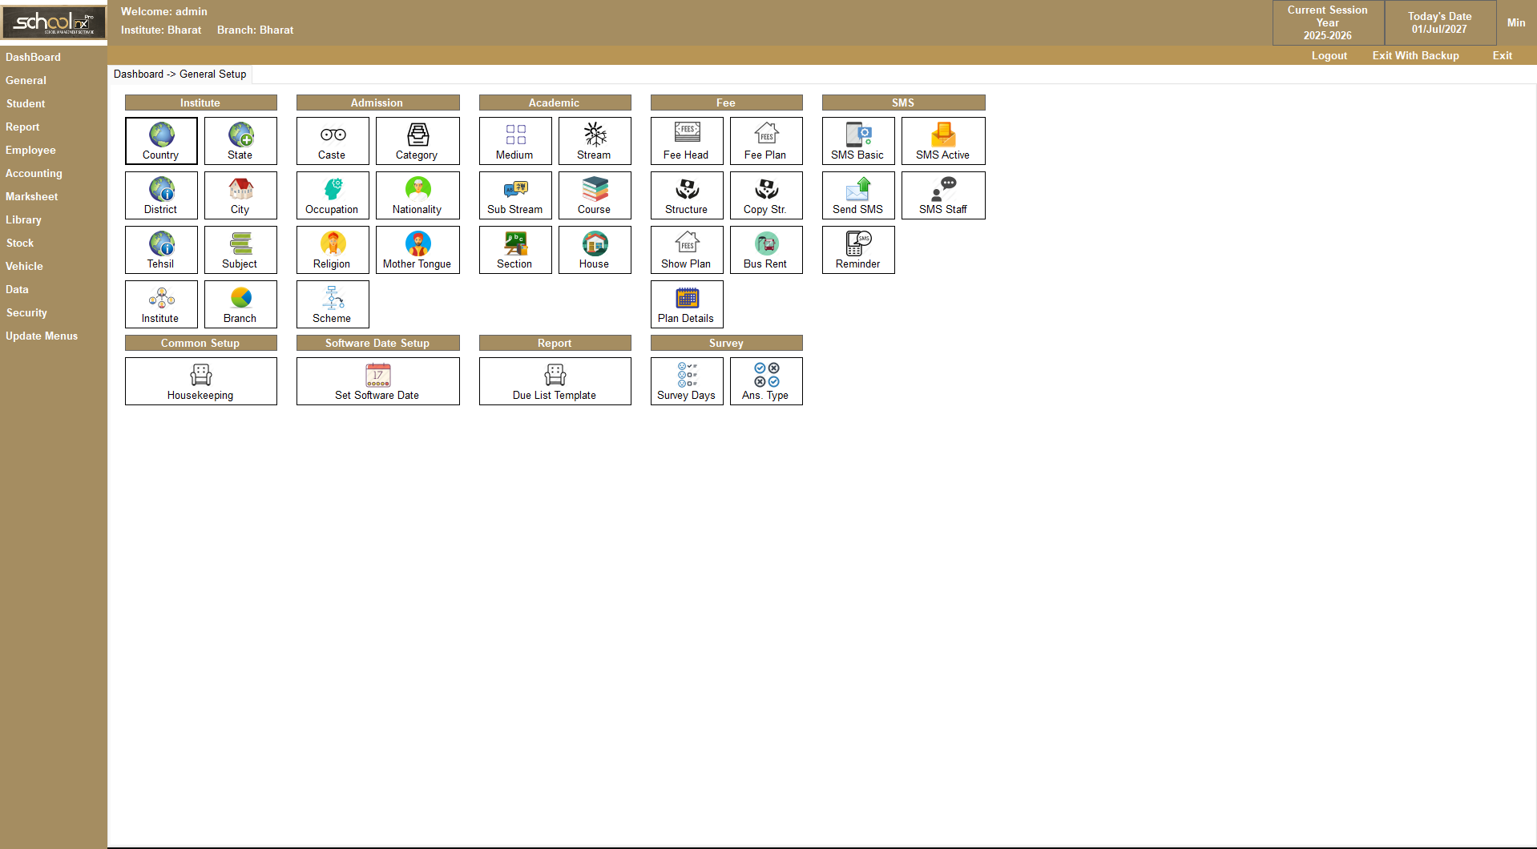Open the Bus Rent icon
The image size is (1537, 849).
tap(766, 250)
